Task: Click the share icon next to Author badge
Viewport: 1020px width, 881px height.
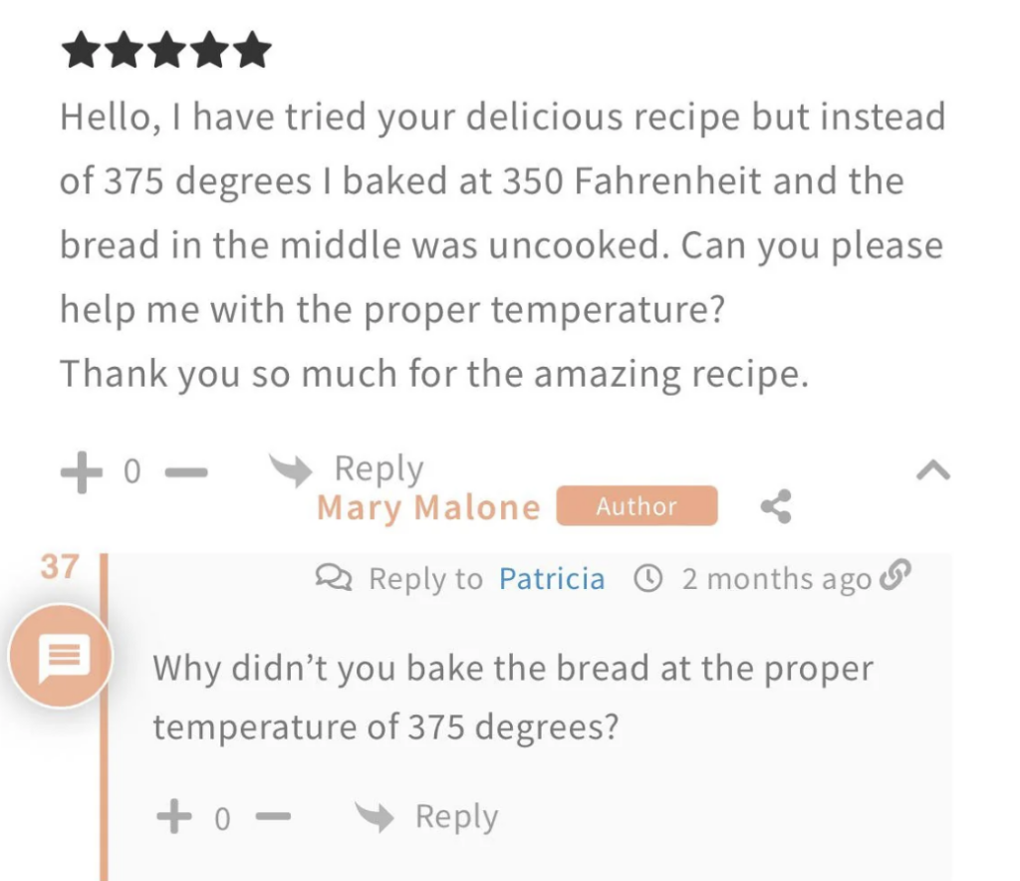Action: tap(776, 506)
